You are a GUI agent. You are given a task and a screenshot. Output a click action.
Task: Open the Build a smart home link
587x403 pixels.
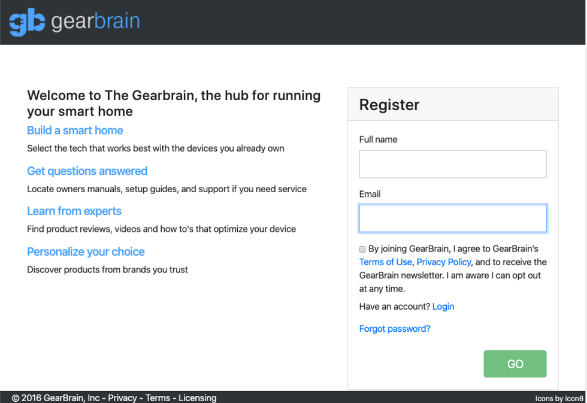(x=74, y=131)
